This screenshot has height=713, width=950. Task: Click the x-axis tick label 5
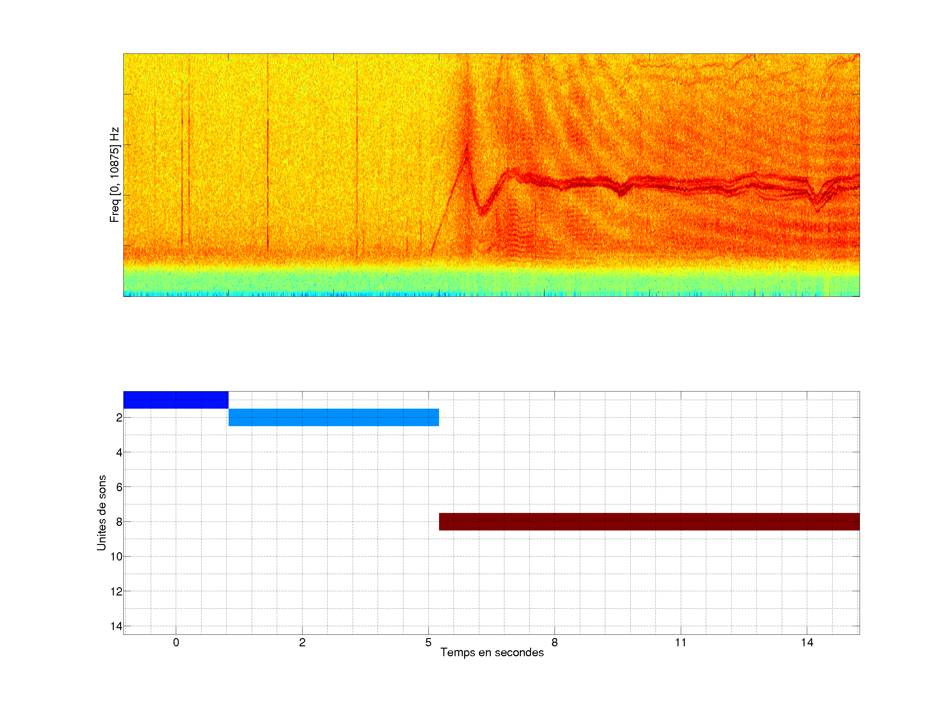click(x=428, y=642)
